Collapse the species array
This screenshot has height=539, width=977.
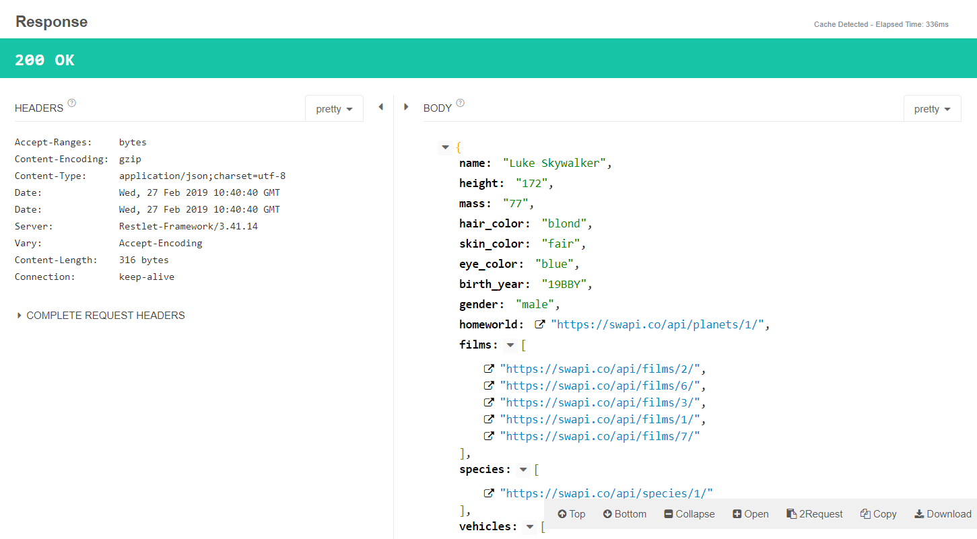coord(523,470)
